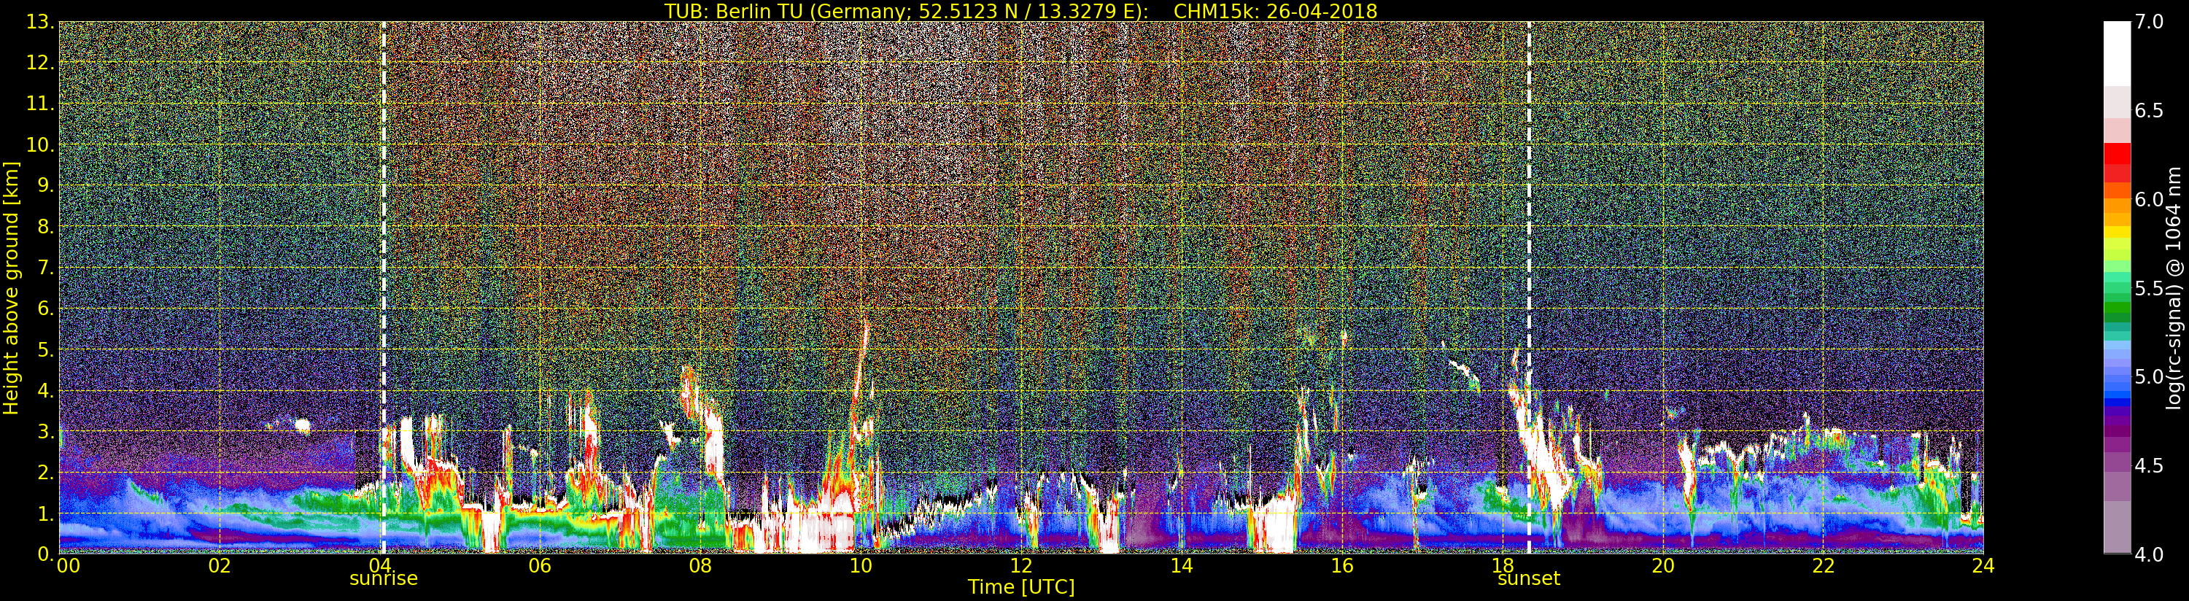Click the 'sunrise' label below the axis

click(383, 578)
